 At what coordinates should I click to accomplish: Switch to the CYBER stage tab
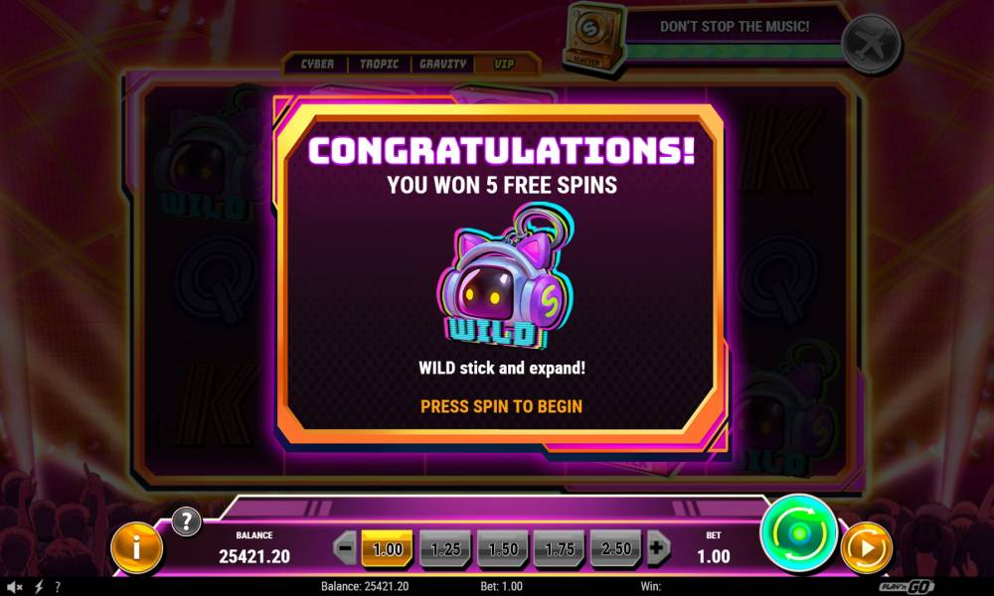(317, 64)
